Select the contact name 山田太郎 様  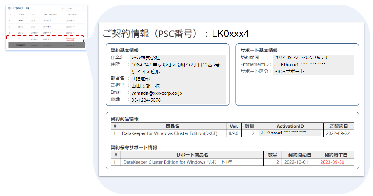pos(146,86)
